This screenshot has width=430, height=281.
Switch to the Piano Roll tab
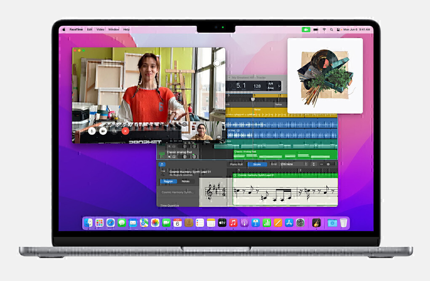click(236, 164)
